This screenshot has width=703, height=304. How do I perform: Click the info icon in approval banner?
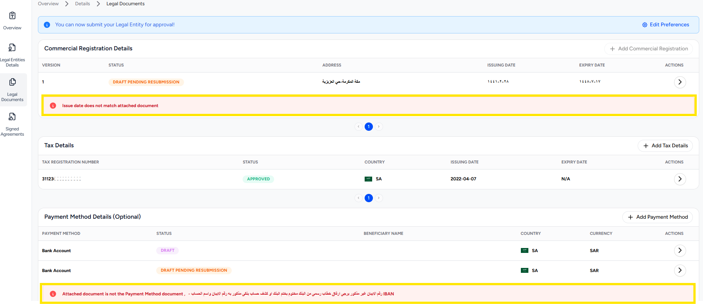(47, 25)
